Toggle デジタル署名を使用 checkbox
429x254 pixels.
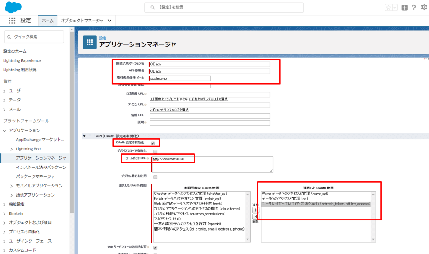pyautogui.click(x=155, y=177)
